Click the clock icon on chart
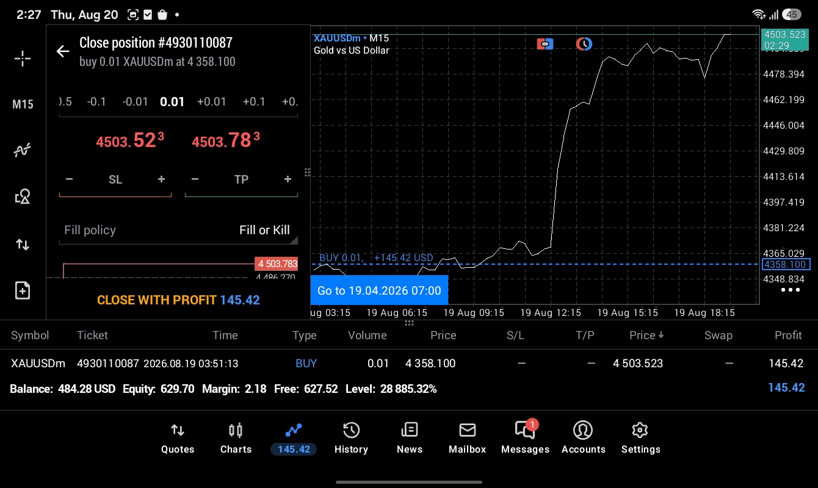 [x=584, y=43]
